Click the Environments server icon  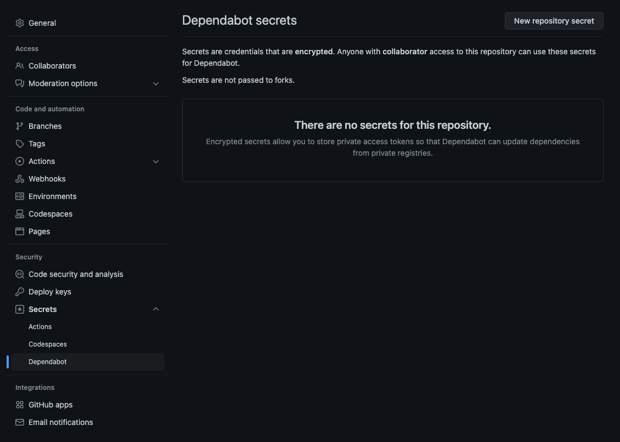tap(20, 196)
